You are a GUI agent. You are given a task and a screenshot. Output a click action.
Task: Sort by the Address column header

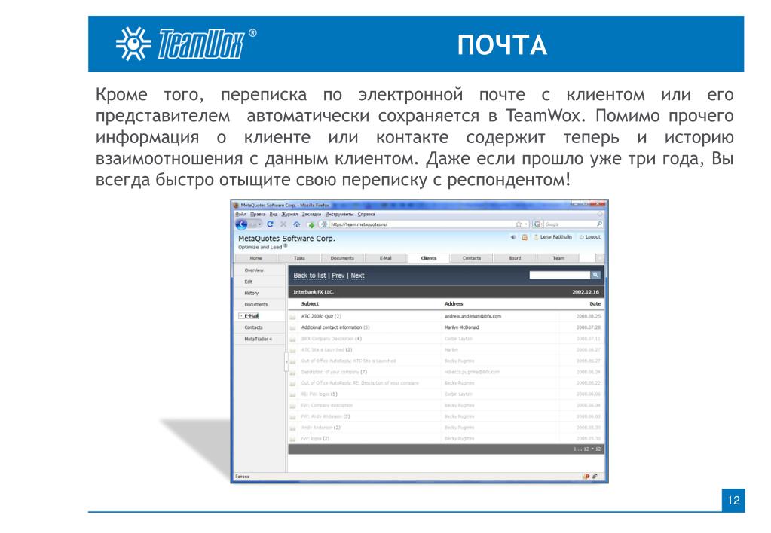[x=454, y=304]
